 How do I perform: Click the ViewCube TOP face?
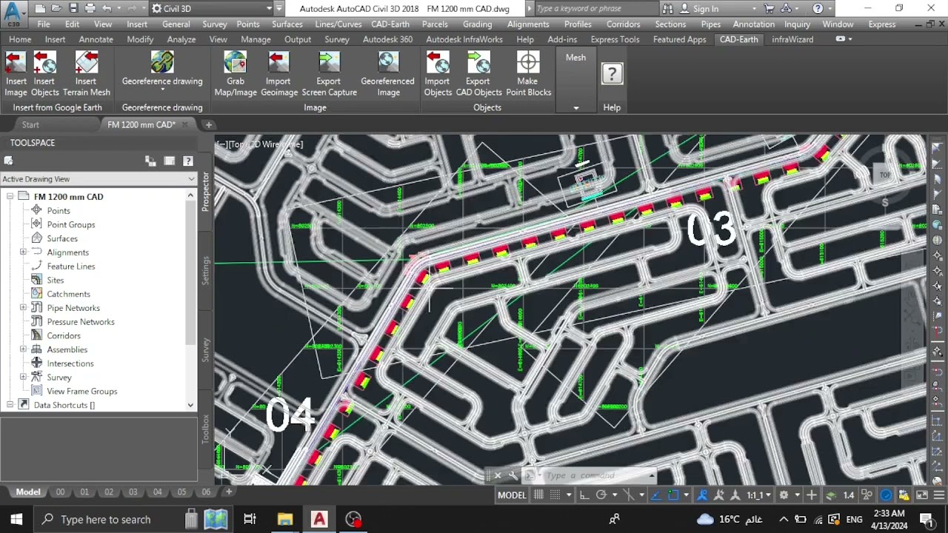click(x=884, y=175)
